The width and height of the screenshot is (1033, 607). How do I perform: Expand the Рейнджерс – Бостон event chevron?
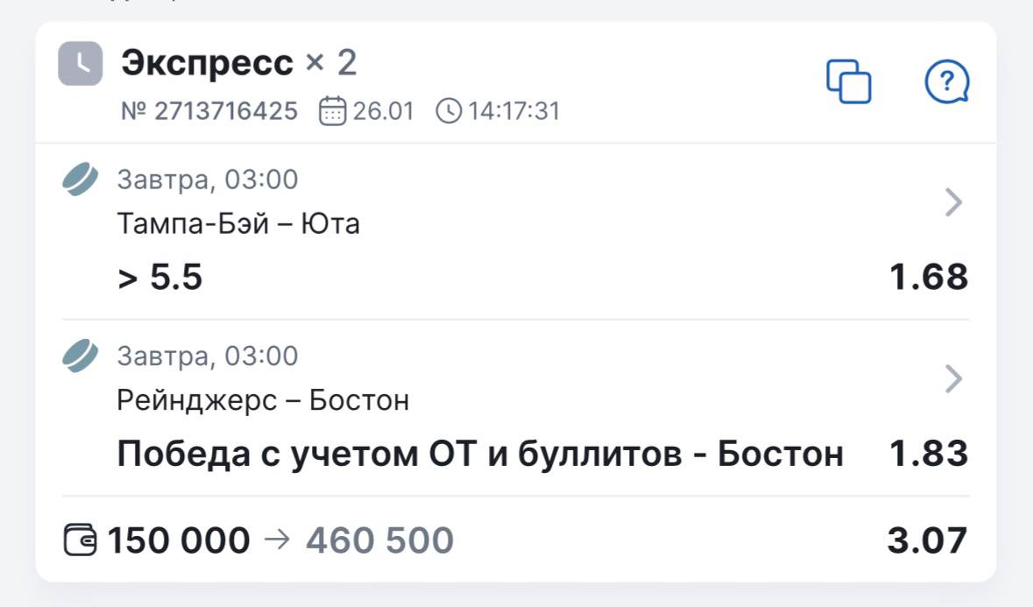pos(954,379)
